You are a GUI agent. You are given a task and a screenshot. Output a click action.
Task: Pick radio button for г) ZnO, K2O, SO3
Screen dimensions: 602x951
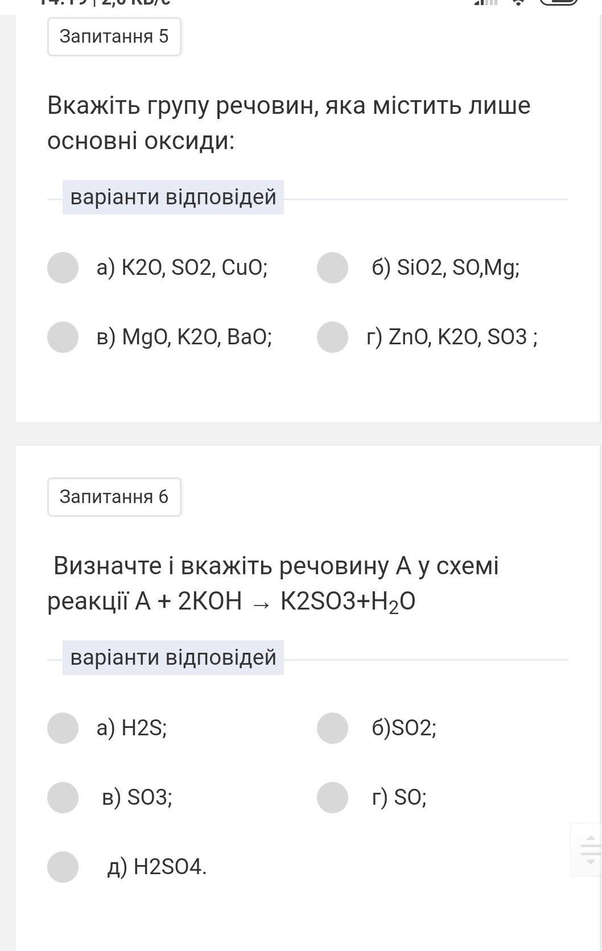[x=332, y=337]
